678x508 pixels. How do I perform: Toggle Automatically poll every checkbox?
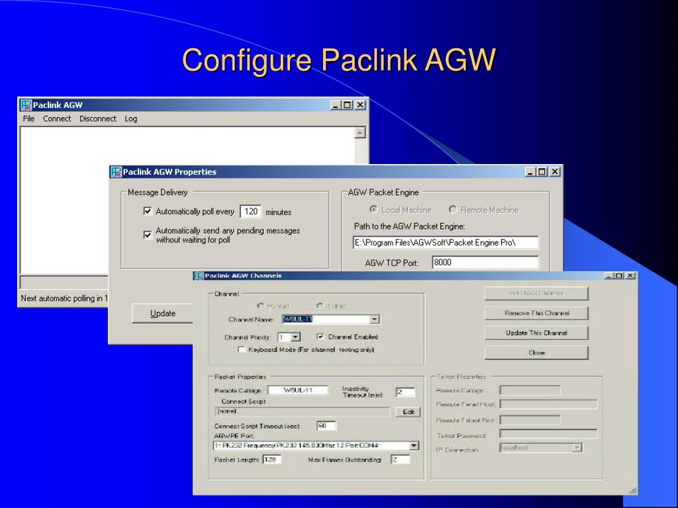click(x=148, y=211)
